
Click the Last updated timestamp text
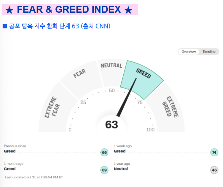point(34,177)
